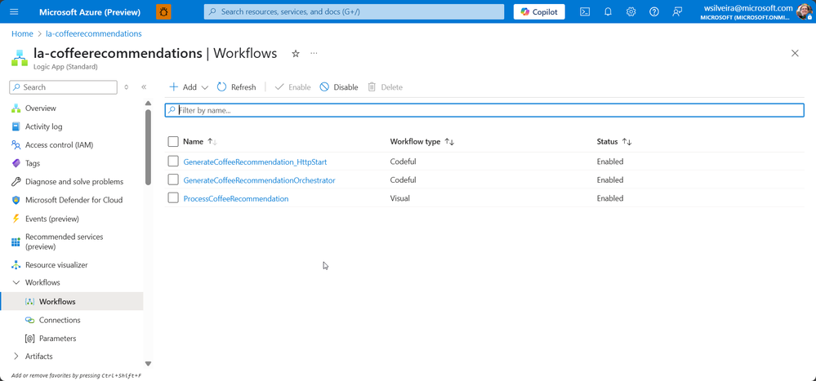This screenshot has width=816, height=381.
Task: Click Disable in the toolbar
Action: 339,87
